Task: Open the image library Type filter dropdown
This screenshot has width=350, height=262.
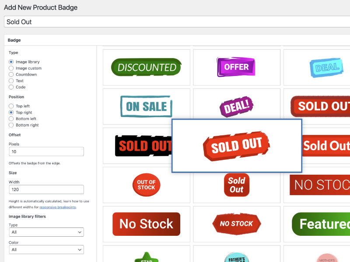Action: click(46, 232)
